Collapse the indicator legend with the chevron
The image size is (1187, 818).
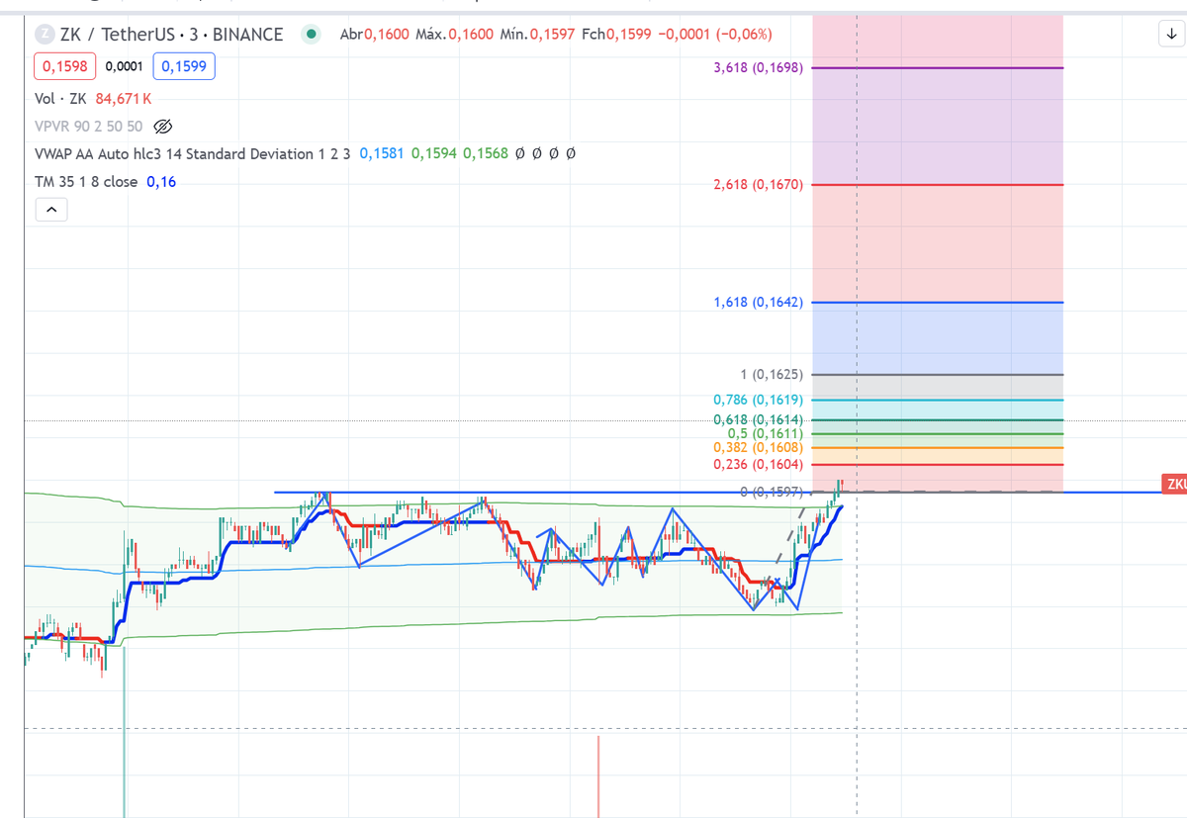click(x=50, y=210)
